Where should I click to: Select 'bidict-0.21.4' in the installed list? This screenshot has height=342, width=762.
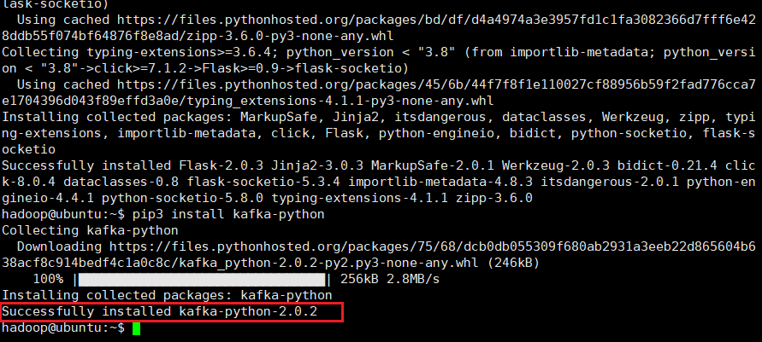(x=667, y=165)
